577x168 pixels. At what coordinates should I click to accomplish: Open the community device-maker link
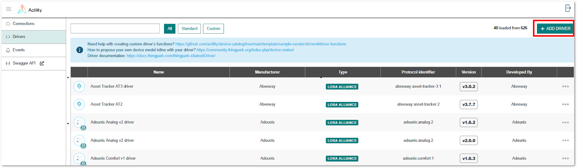(245, 50)
